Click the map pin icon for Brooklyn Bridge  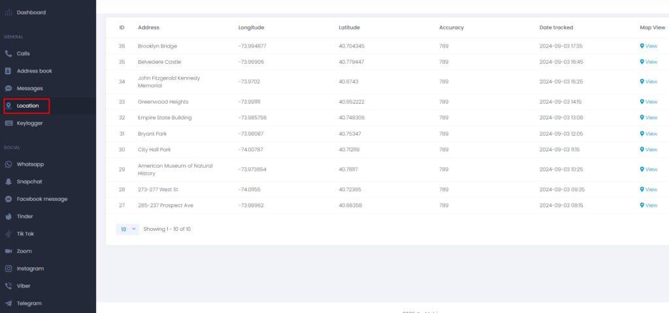point(642,46)
